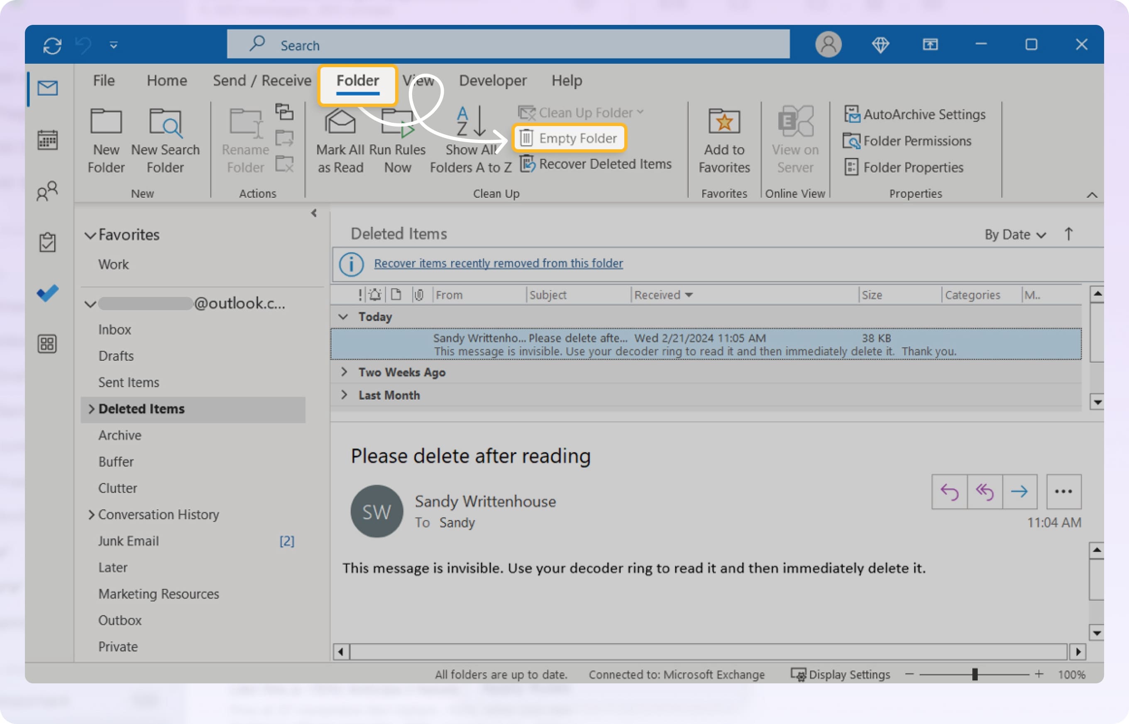Expand Conversation History folder

click(91, 514)
